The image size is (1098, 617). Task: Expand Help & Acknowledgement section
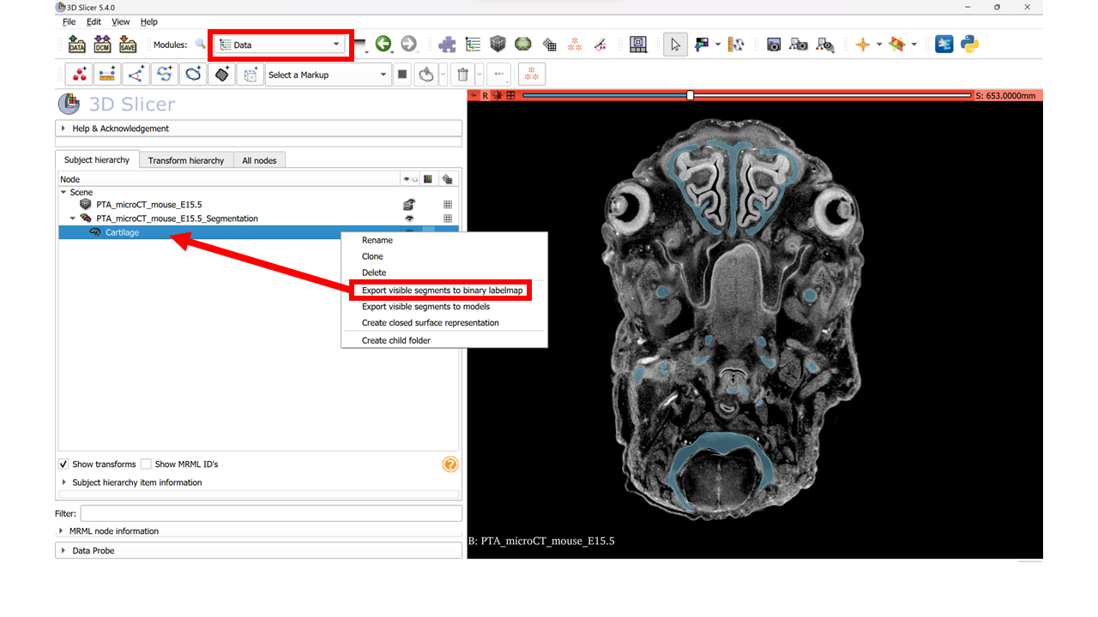coord(258,129)
